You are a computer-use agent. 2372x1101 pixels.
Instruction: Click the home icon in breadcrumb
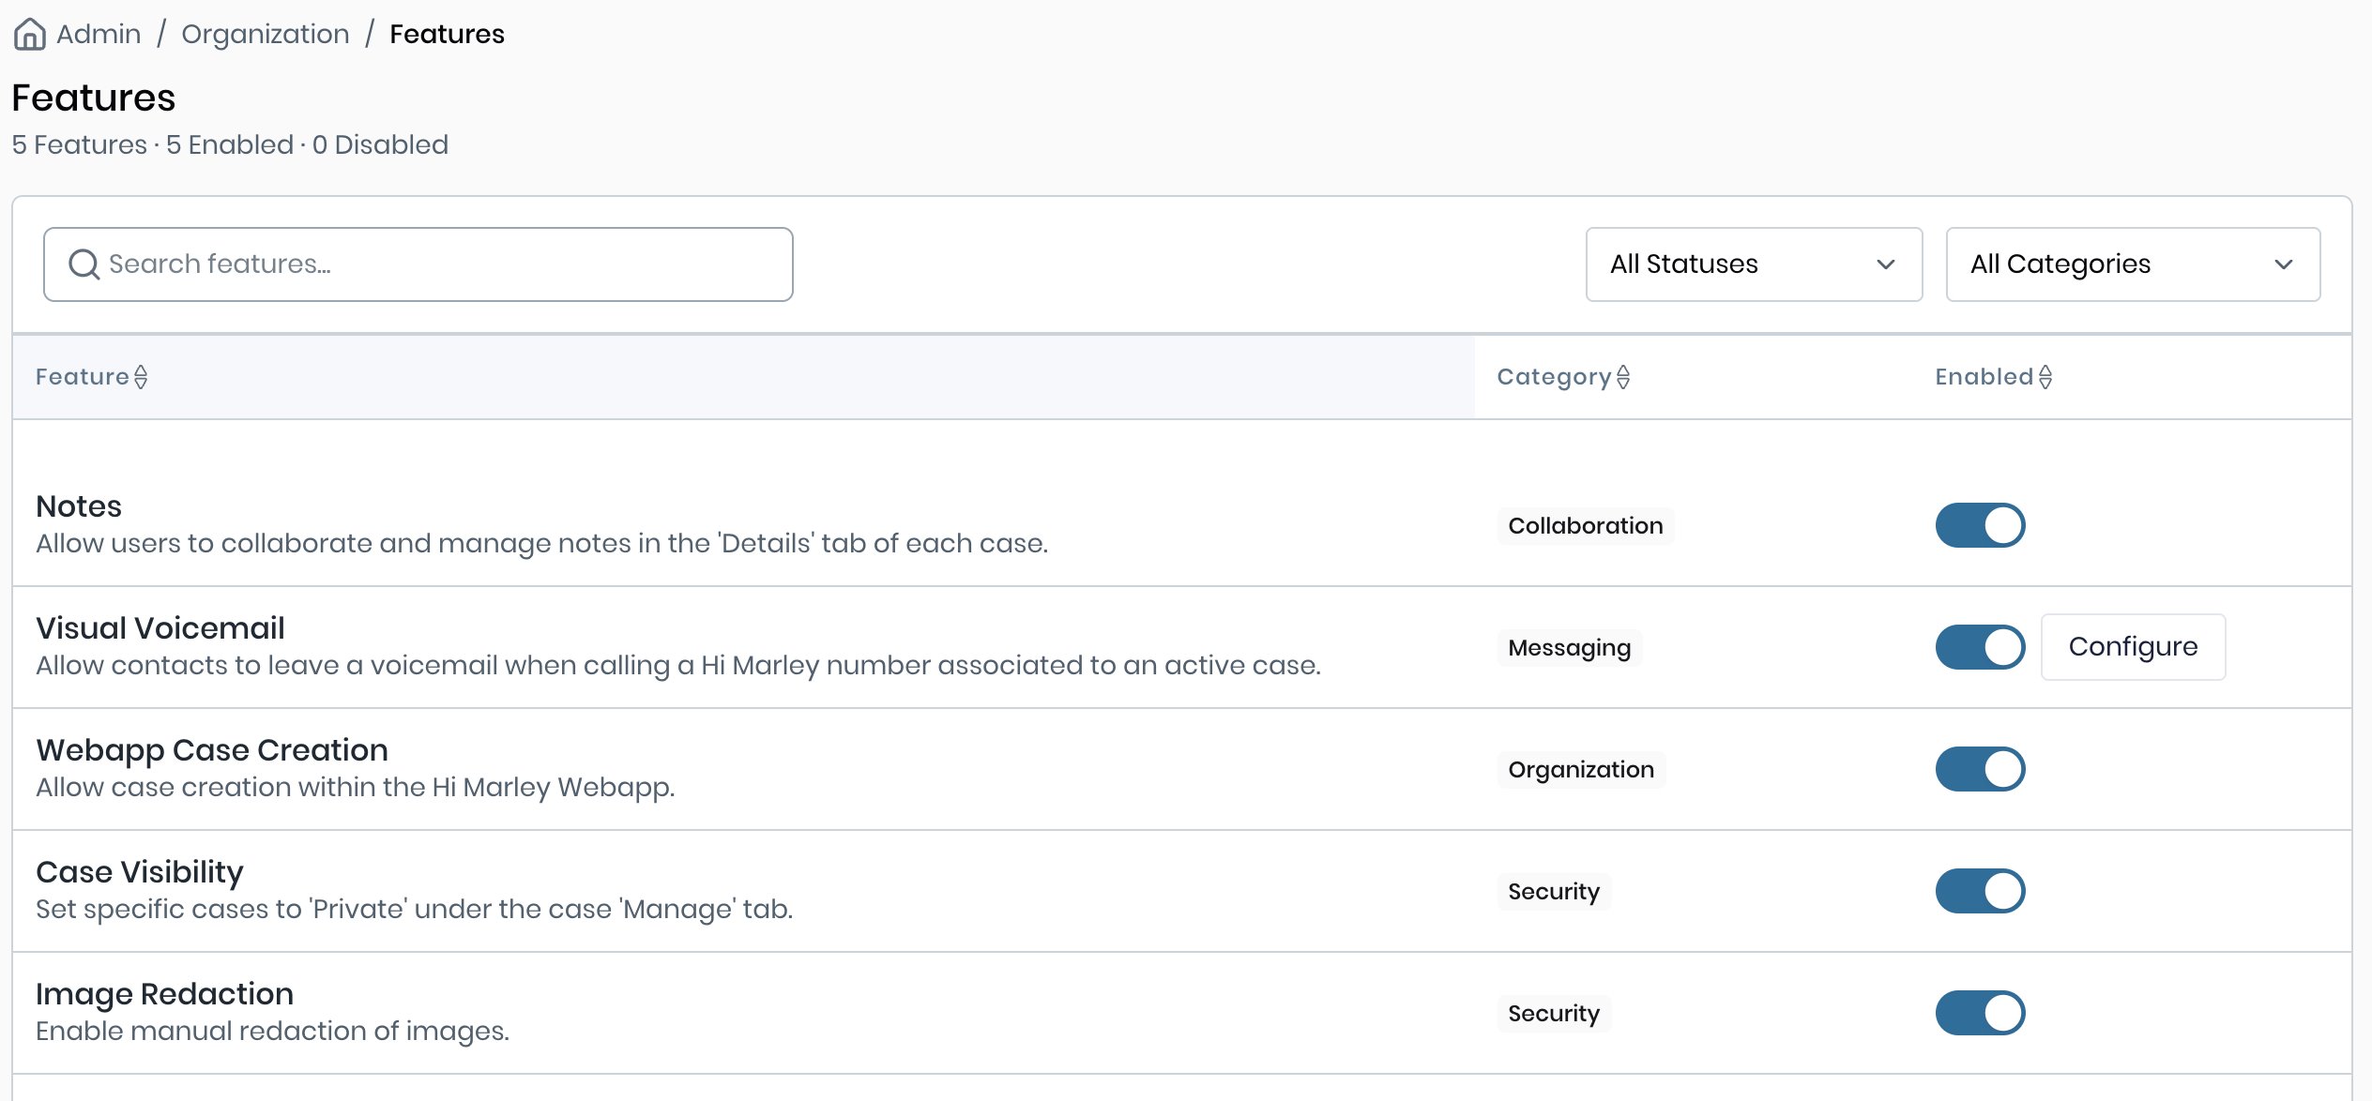point(29,34)
